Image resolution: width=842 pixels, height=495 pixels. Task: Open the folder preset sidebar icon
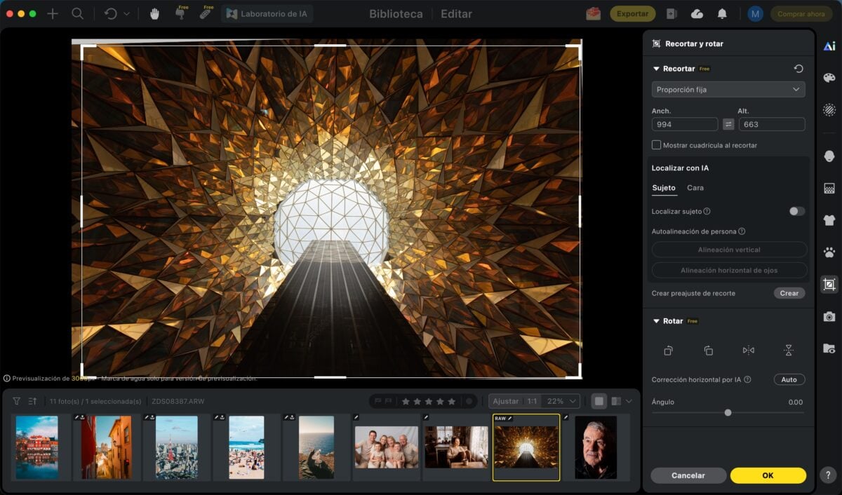pos(829,348)
